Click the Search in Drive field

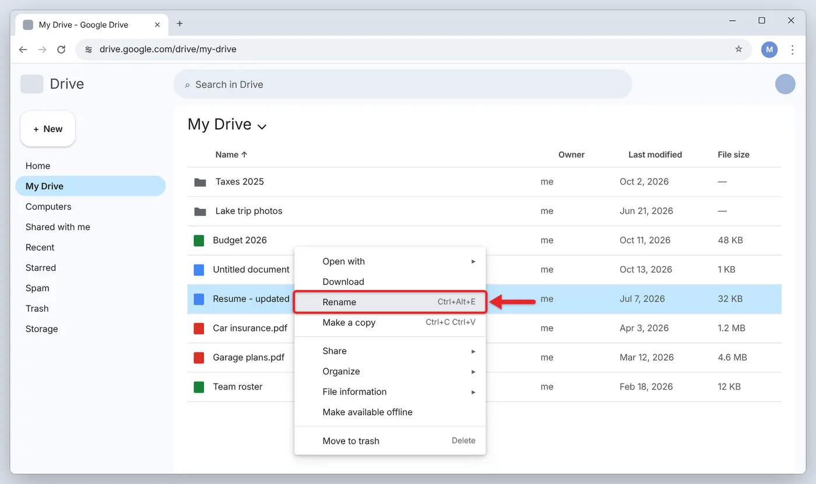point(403,84)
